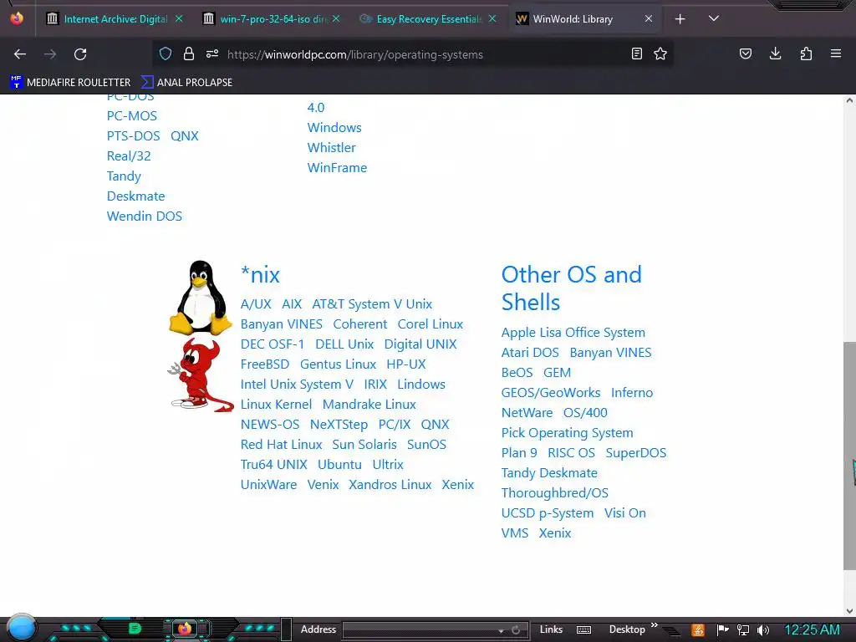Open Wendin DOS link
Image resolution: width=856 pixels, height=642 pixels.
coord(144,217)
